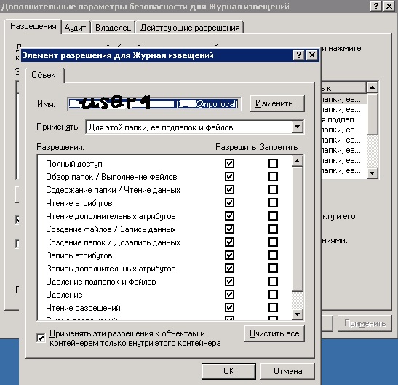Click Очистить все button
The image size is (398, 385).
(274, 333)
